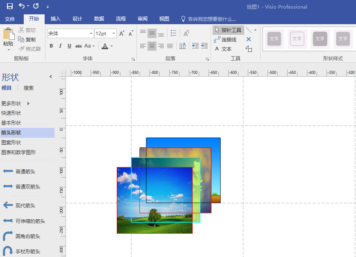Switch to the 审阅 ribbon tab

coord(142,19)
